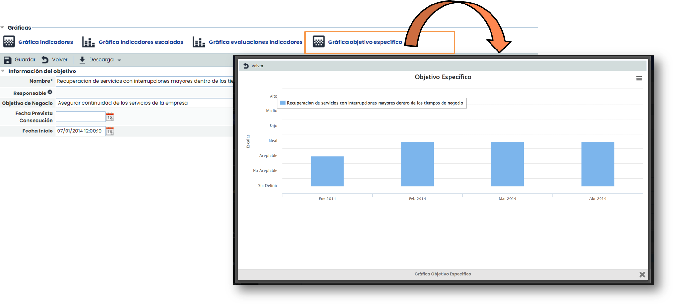Collapse the Información del objetivo section

click(x=3, y=71)
